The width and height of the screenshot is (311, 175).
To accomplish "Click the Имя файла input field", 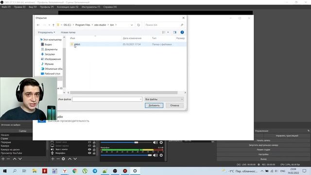I will [107, 99].
